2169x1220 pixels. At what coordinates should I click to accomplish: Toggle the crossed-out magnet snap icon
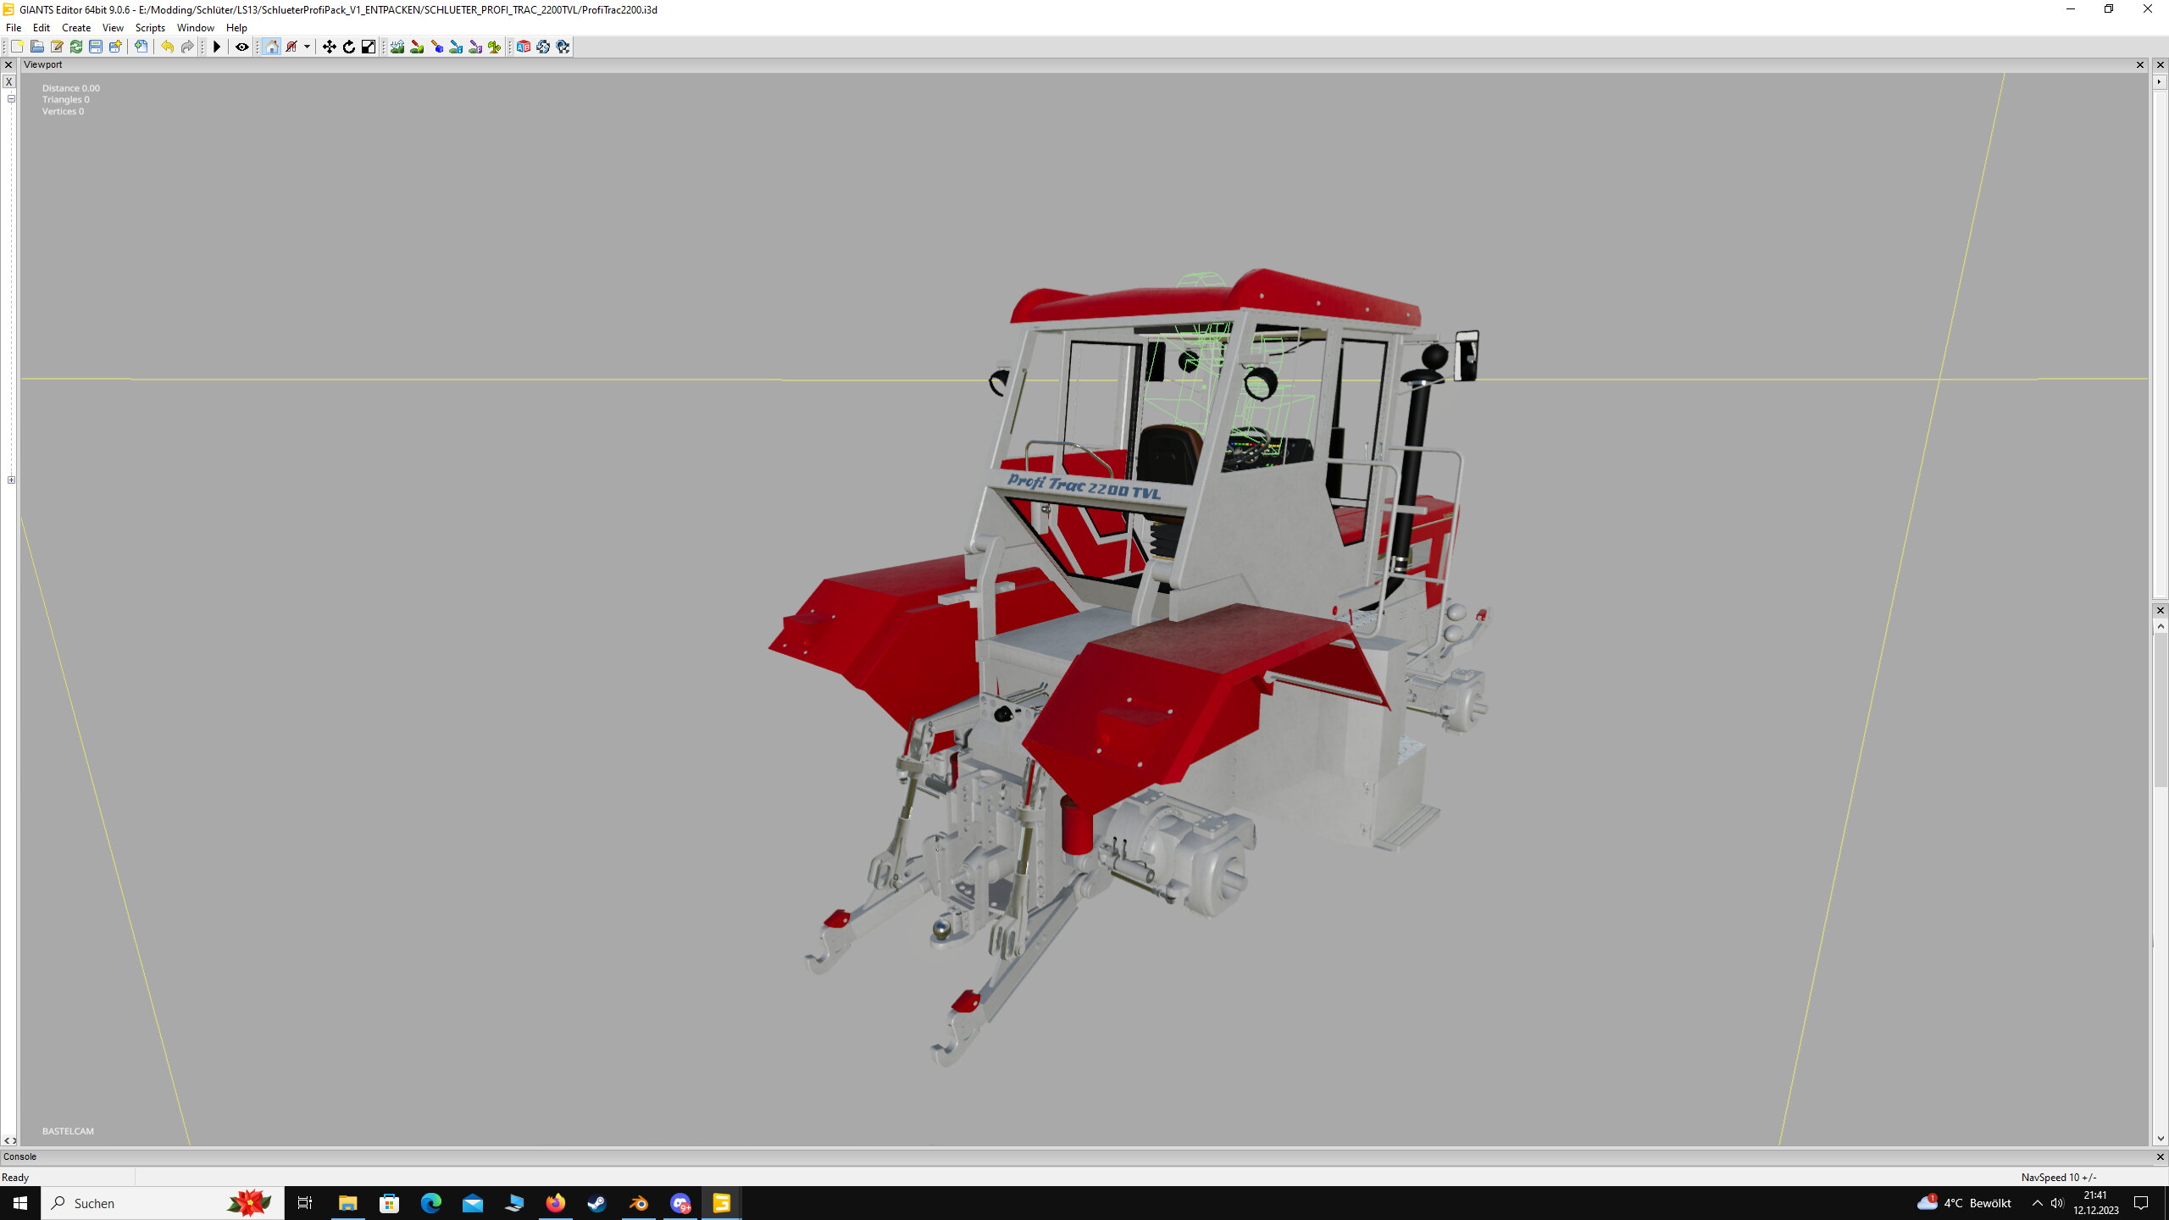pyautogui.click(x=291, y=47)
